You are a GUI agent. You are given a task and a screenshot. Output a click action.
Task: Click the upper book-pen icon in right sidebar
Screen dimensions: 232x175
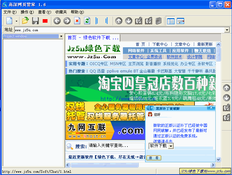(x=227, y=108)
